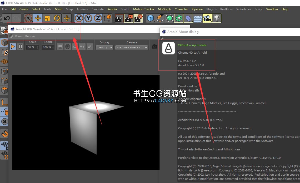
Task: Switch to Points mode
Action: pyautogui.click(x=4, y=72)
